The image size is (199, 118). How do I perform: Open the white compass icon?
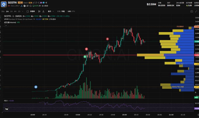(x=25, y=6)
